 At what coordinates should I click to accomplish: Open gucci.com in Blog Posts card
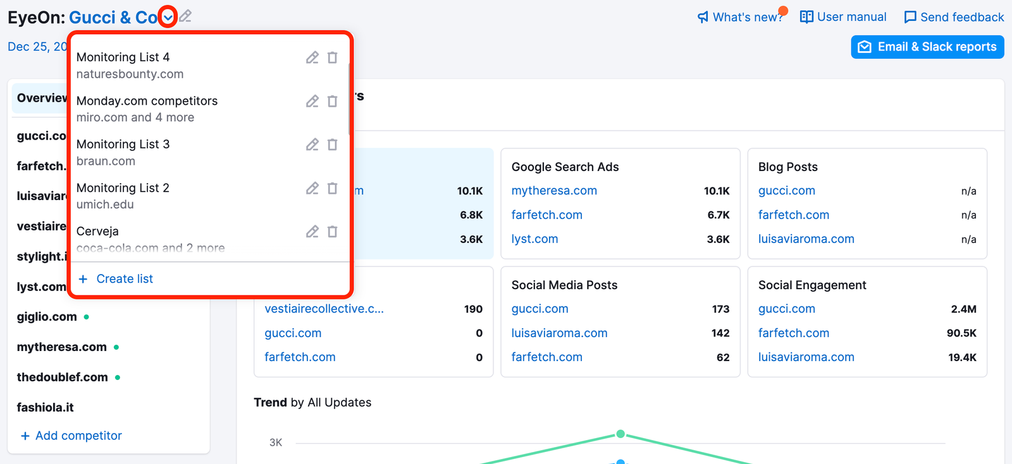click(x=786, y=191)
